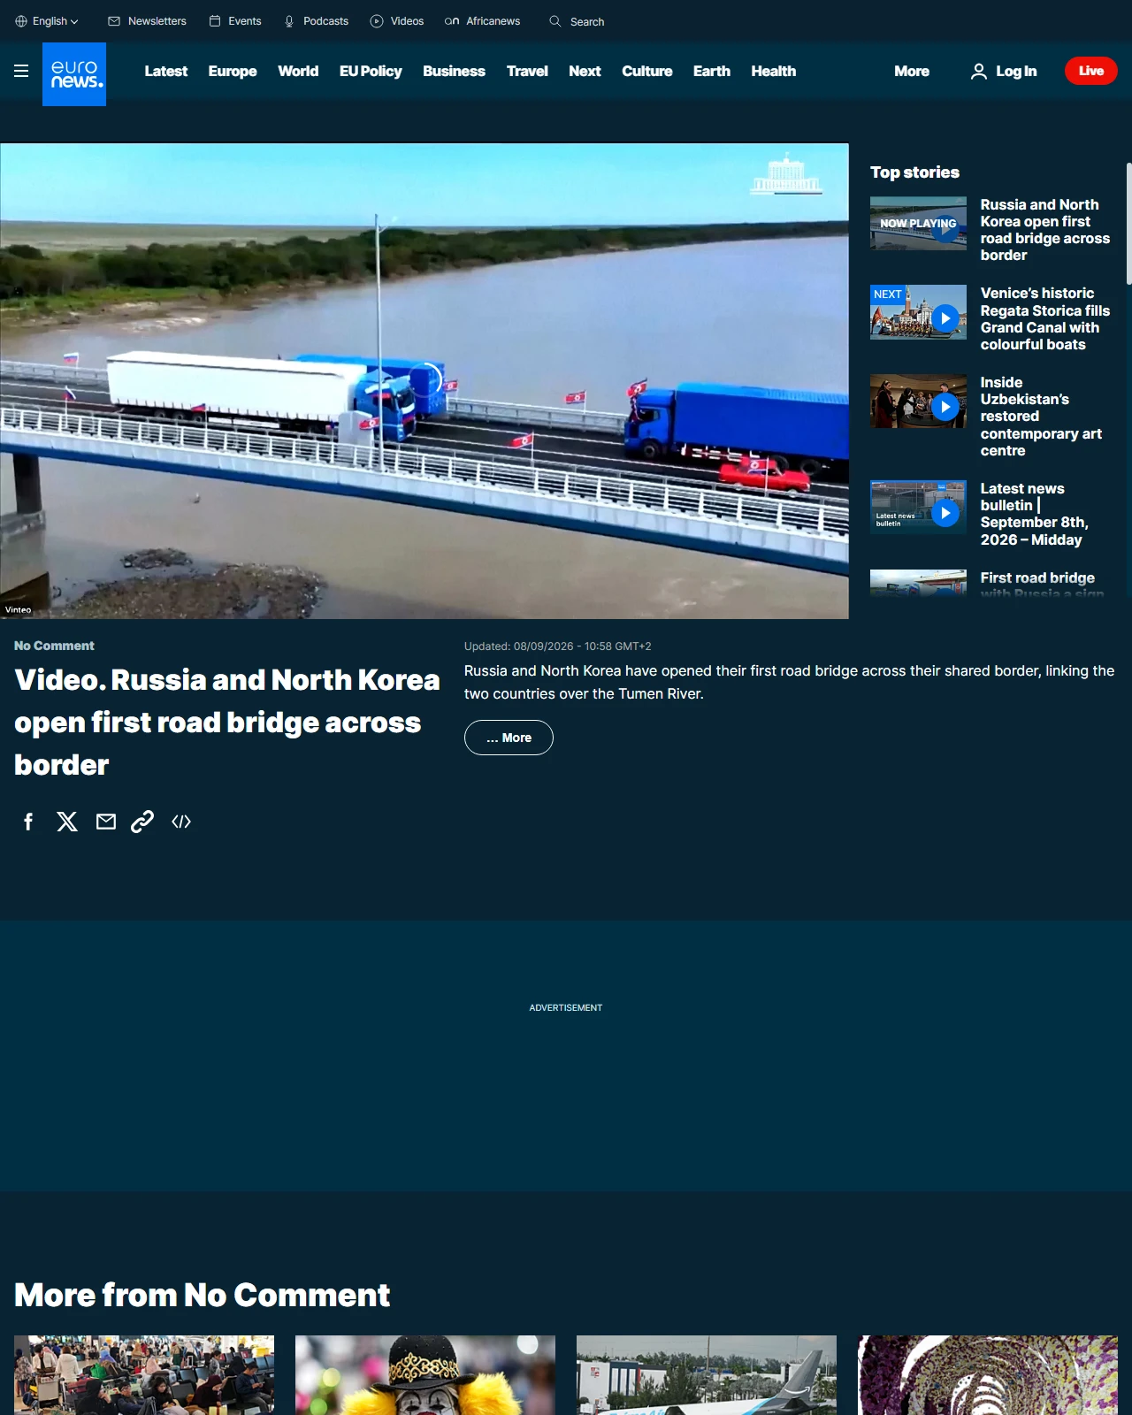Open the clown thumbnail under More from No Comment
1132x1415 pixels.
(x=425, y=1375)
